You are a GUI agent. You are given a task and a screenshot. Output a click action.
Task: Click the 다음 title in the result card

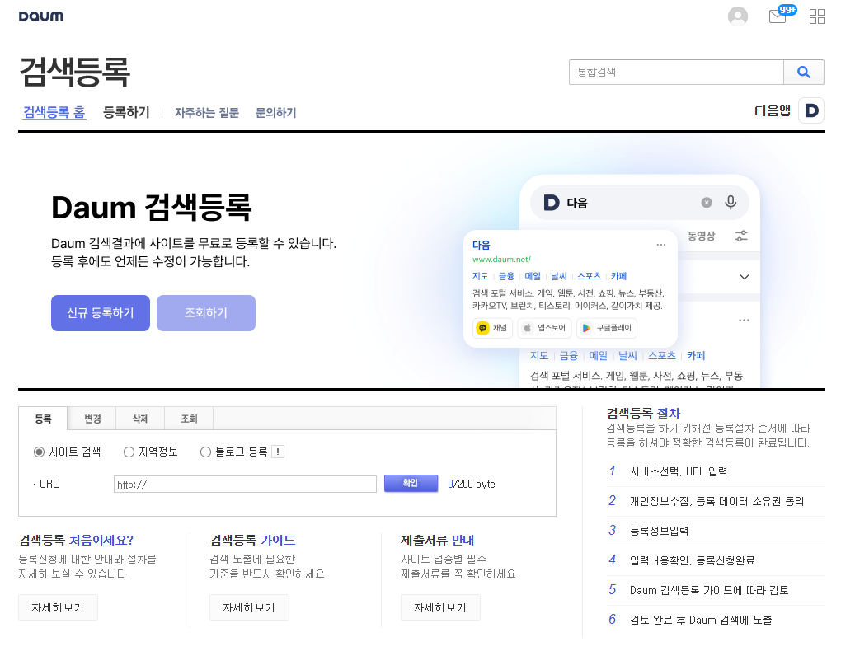(x=482, y=245)
